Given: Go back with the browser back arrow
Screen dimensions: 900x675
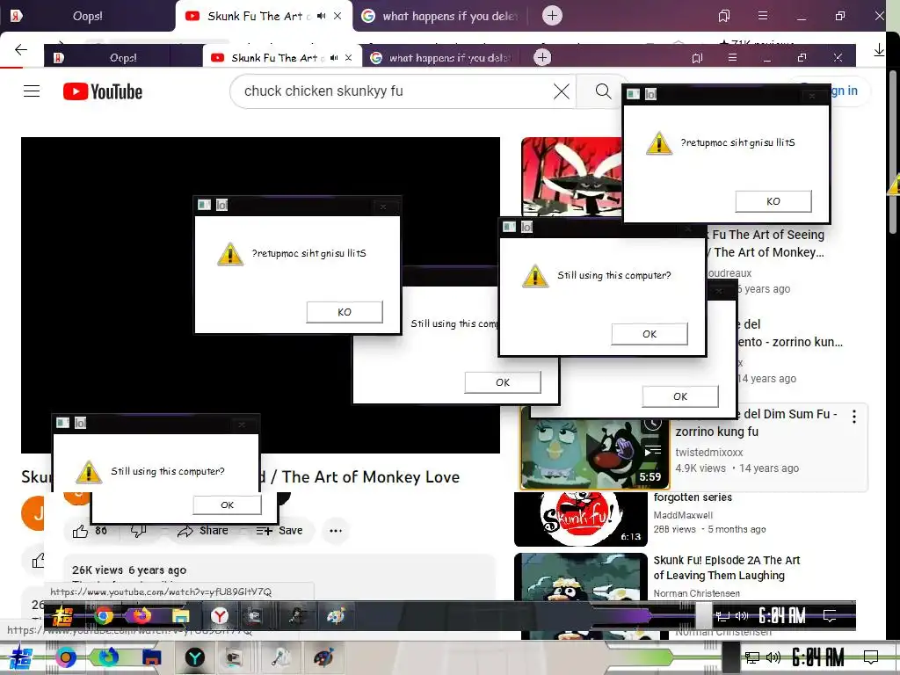Looking at the screenshot, I should [21, 50].
